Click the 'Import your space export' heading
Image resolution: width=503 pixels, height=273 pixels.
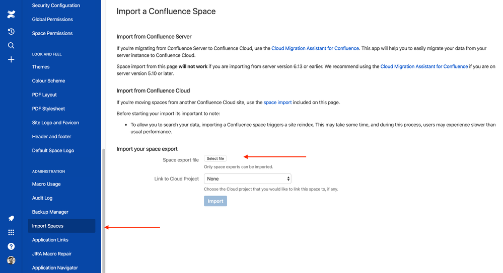coord(147,149)
